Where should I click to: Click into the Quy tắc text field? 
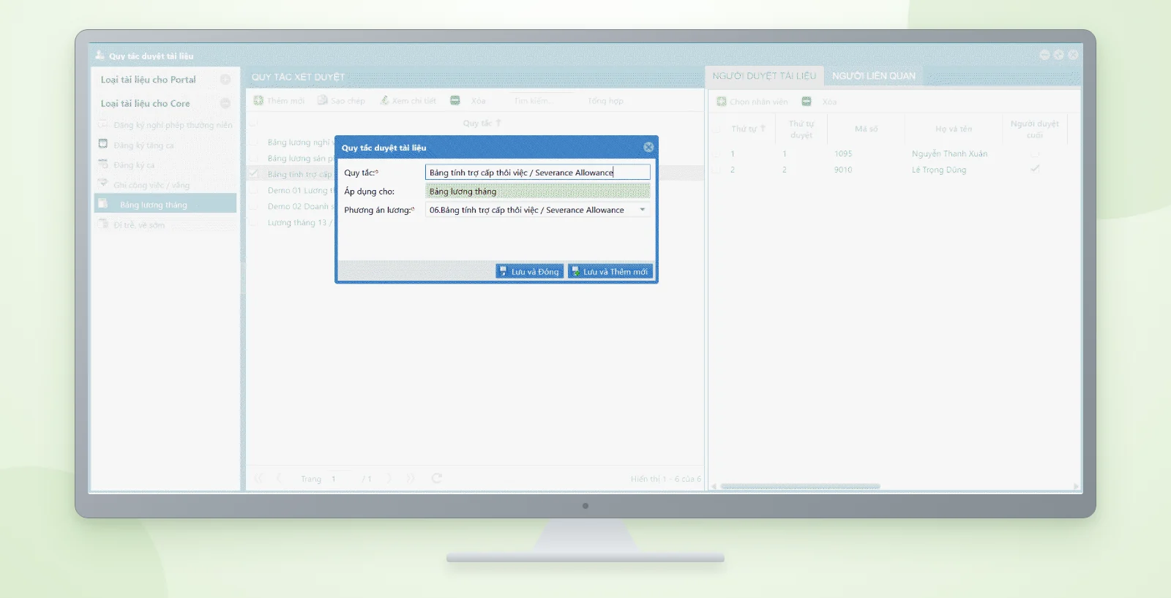(537, 173)
